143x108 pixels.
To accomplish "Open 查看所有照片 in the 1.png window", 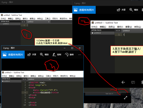I will pos(84,10).
